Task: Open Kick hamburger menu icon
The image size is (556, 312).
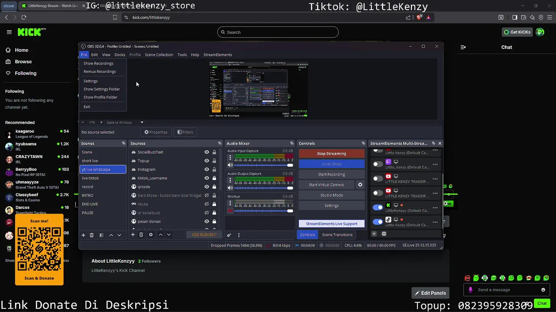Action: [x=9, y=32]
